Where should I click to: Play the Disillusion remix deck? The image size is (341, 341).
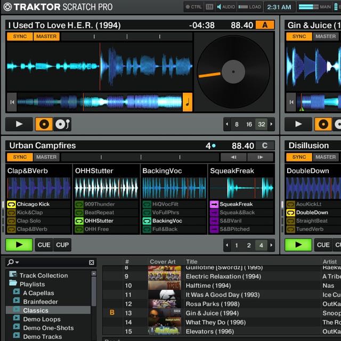tap(298, 245)
